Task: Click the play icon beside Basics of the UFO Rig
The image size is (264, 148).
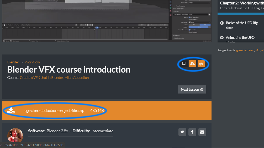Action: tap(222, 23)
